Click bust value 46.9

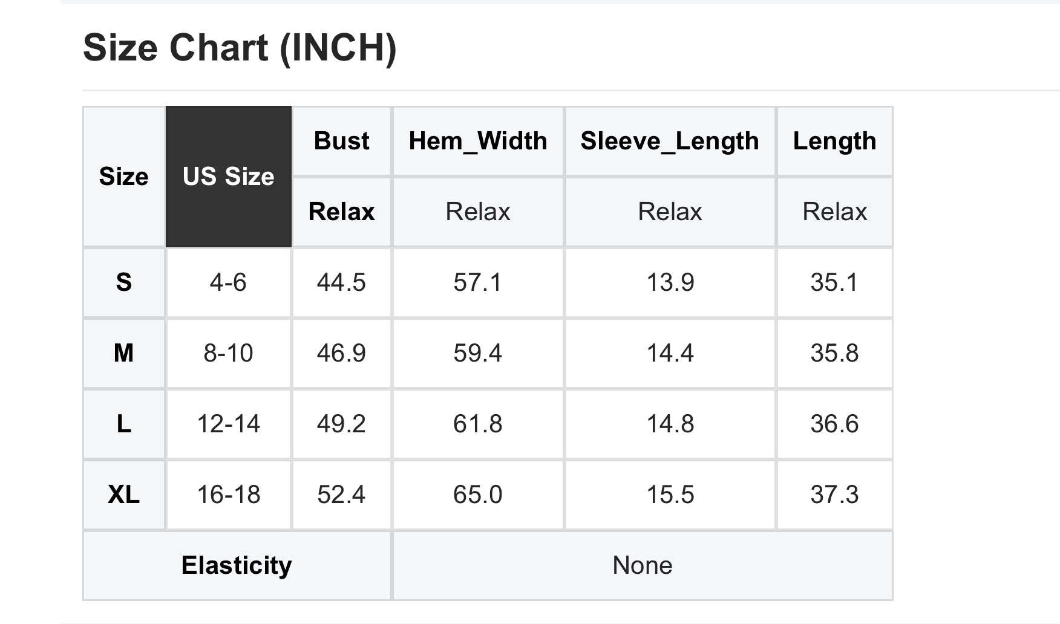[x=341, y=353]
